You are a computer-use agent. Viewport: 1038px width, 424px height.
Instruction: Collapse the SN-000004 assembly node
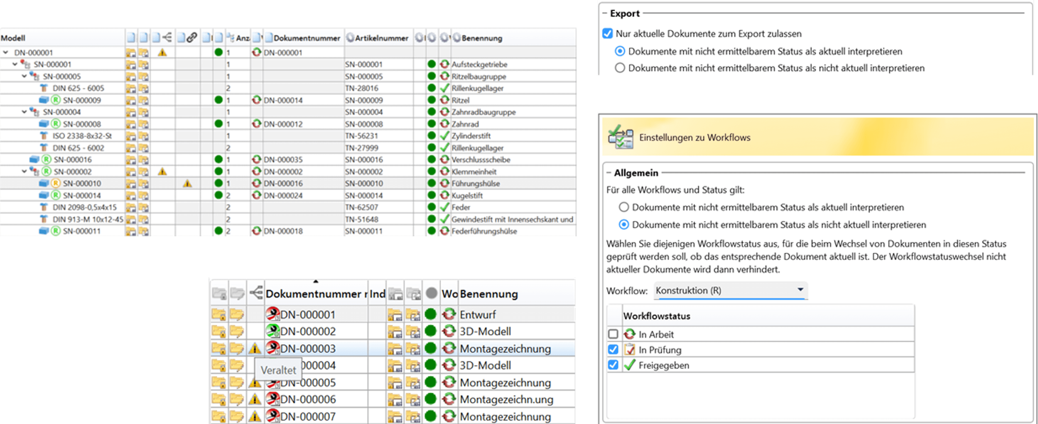(x=25, y=112)
